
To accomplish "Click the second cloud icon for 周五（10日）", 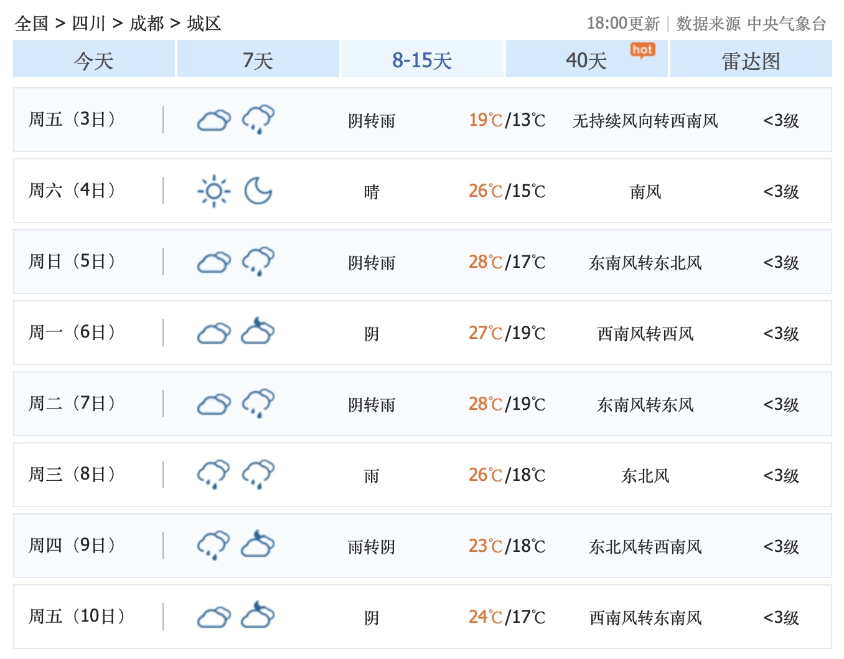I will [x=258, y=617].
